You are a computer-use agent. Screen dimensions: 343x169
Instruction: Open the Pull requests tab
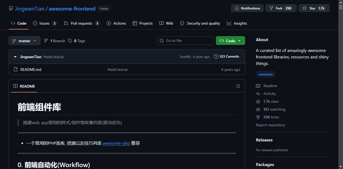pos(82,23)
